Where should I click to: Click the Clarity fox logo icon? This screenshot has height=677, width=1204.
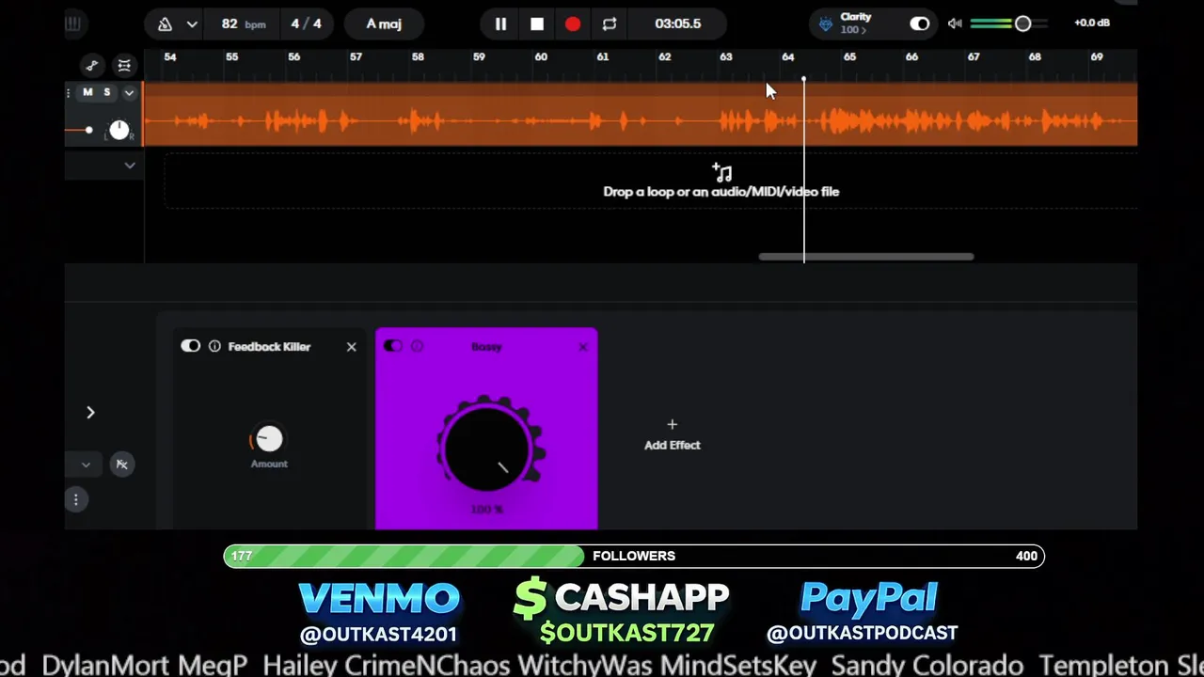tap(825, 24)
